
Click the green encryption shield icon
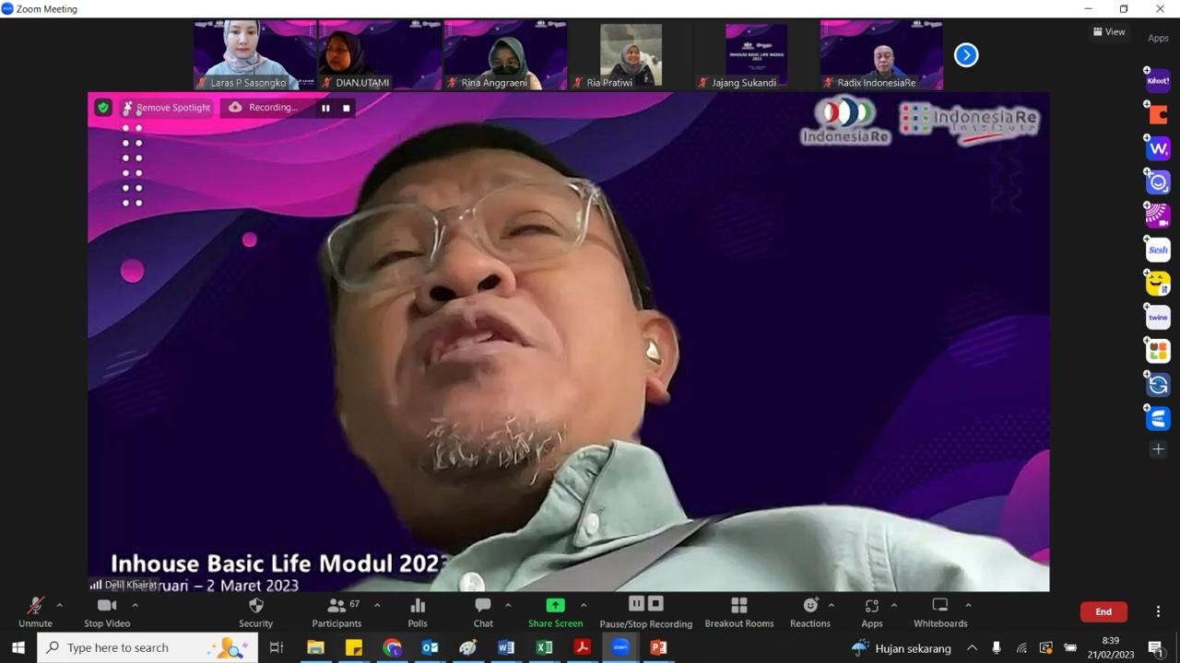103,108
